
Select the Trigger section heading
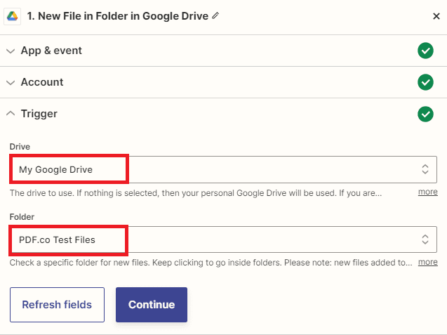point(39,114)
